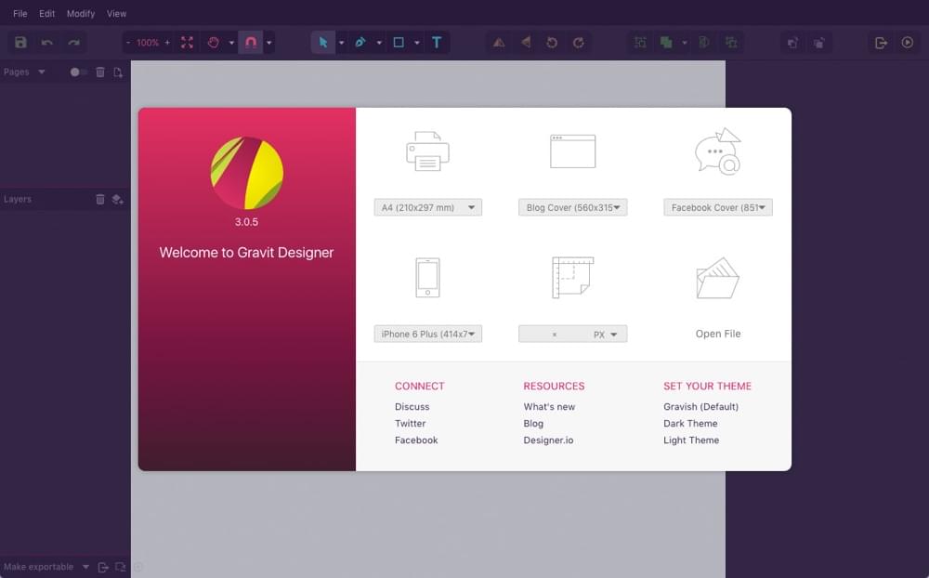The width and height of the screenshot is (929, 578).
Task: Open the File menu
Action: pos(19,13)
